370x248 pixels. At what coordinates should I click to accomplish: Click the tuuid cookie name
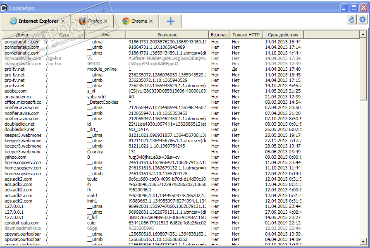(x=92, y=179)
